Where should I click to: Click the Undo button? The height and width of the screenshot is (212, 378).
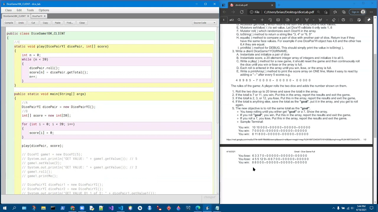pyautogui.click(x=21, y=23)
